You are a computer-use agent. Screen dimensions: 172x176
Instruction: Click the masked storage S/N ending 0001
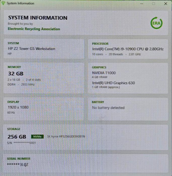click(21, 143)
